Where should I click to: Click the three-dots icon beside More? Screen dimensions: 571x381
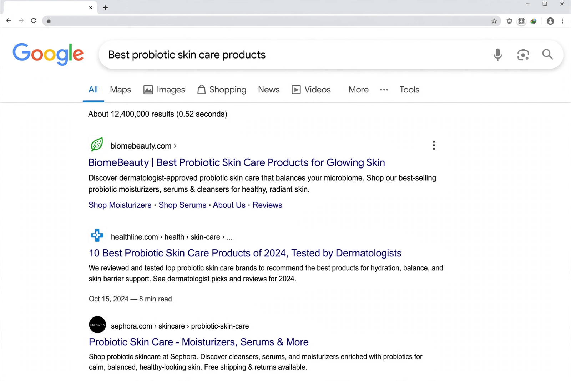tap(384, 90)
